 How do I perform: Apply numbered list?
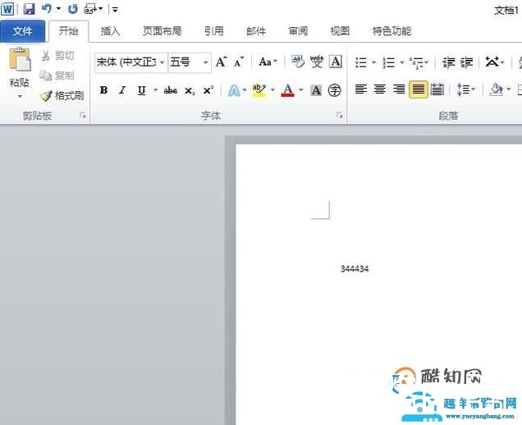pos(389,62)
